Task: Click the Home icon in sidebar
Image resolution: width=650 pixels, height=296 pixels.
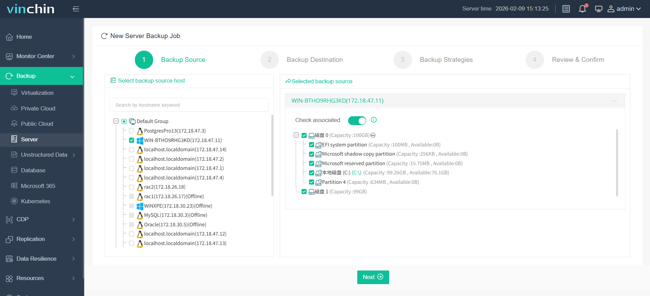Action: (10, 37)
